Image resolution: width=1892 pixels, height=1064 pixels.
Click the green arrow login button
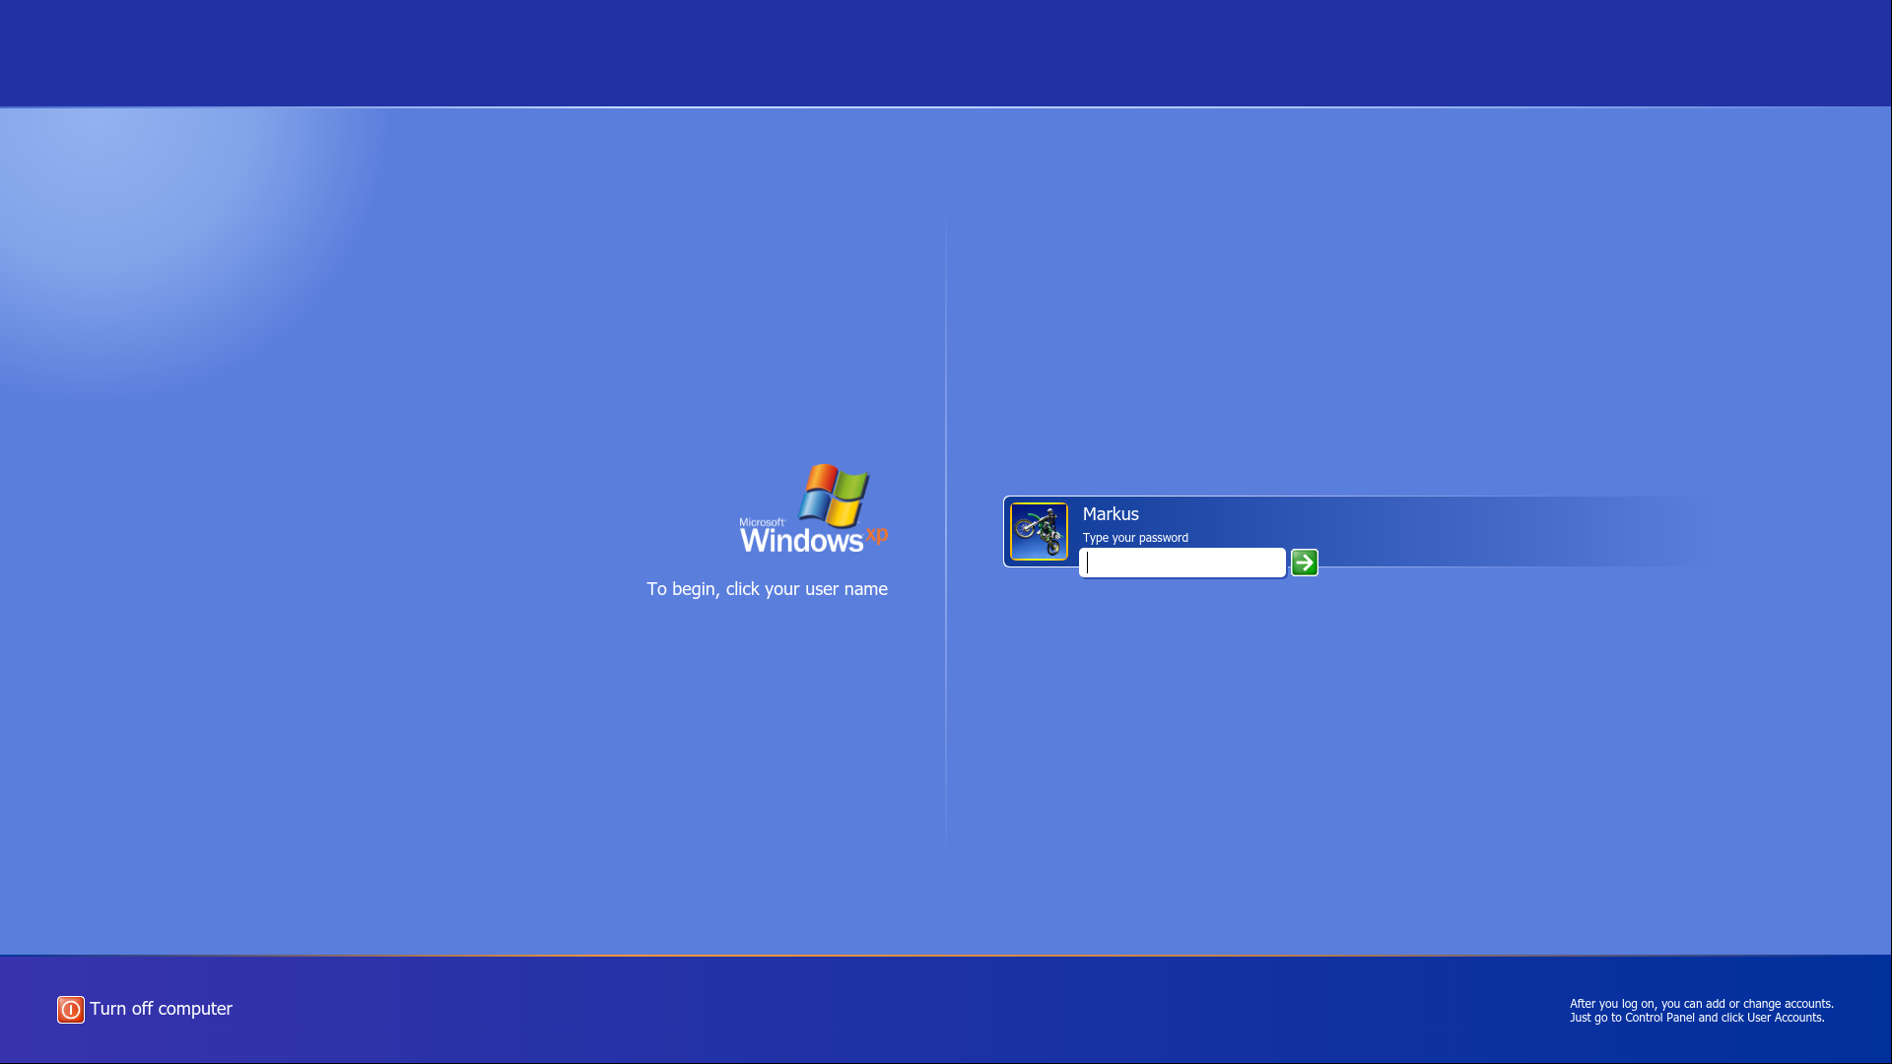[1304, 563]
